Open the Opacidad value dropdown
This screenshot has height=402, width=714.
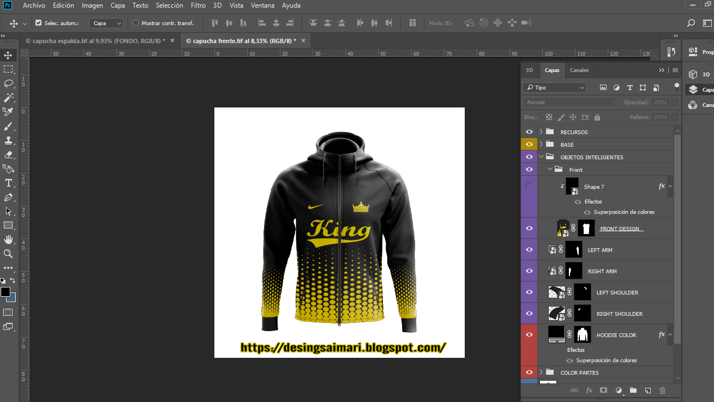click(x=675, y=103)
